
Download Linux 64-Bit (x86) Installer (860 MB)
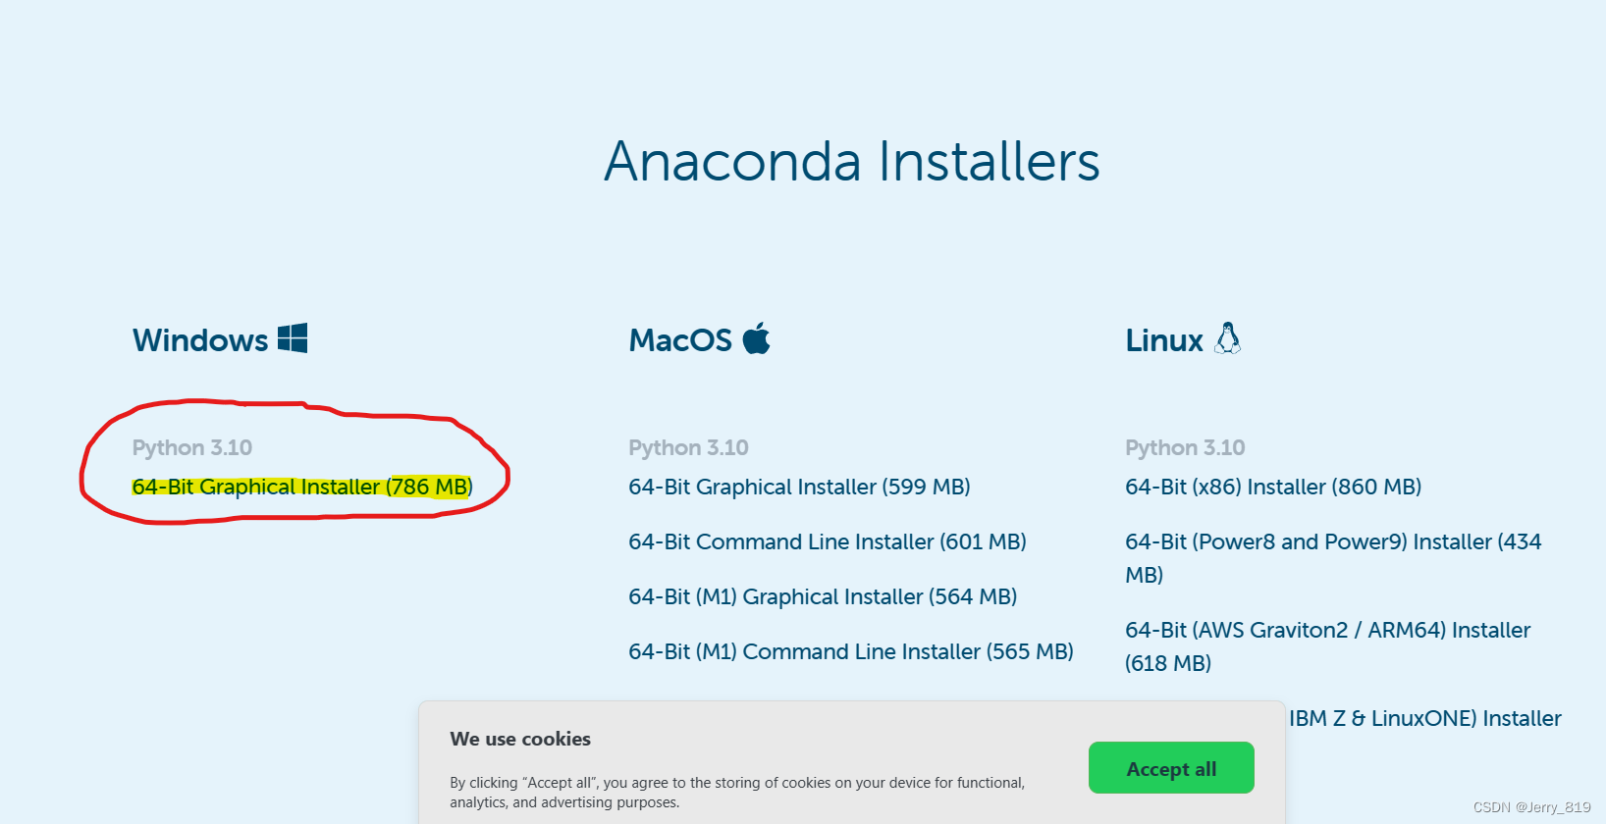pos(1272,488)
